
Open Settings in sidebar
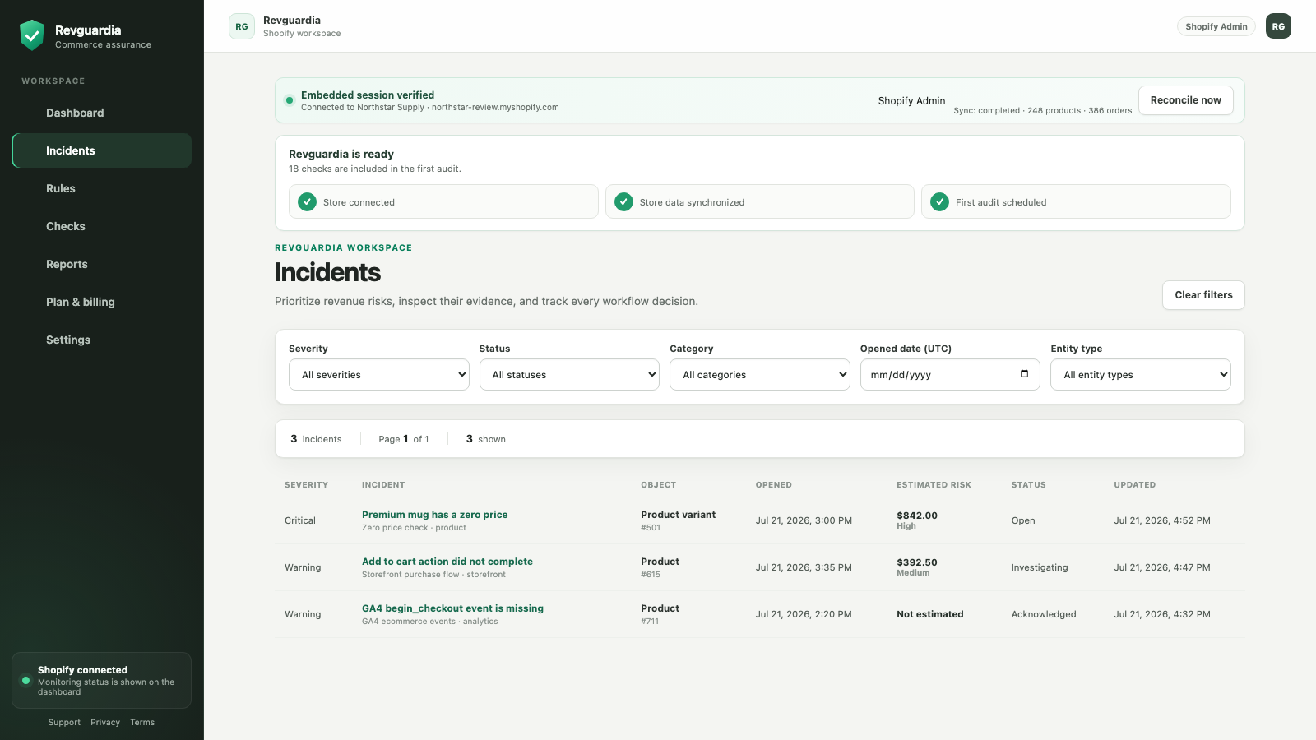(x=102, y=340)
